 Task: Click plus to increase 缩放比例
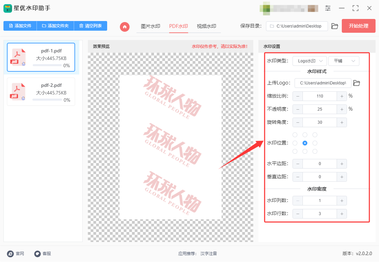pos(341,96)
